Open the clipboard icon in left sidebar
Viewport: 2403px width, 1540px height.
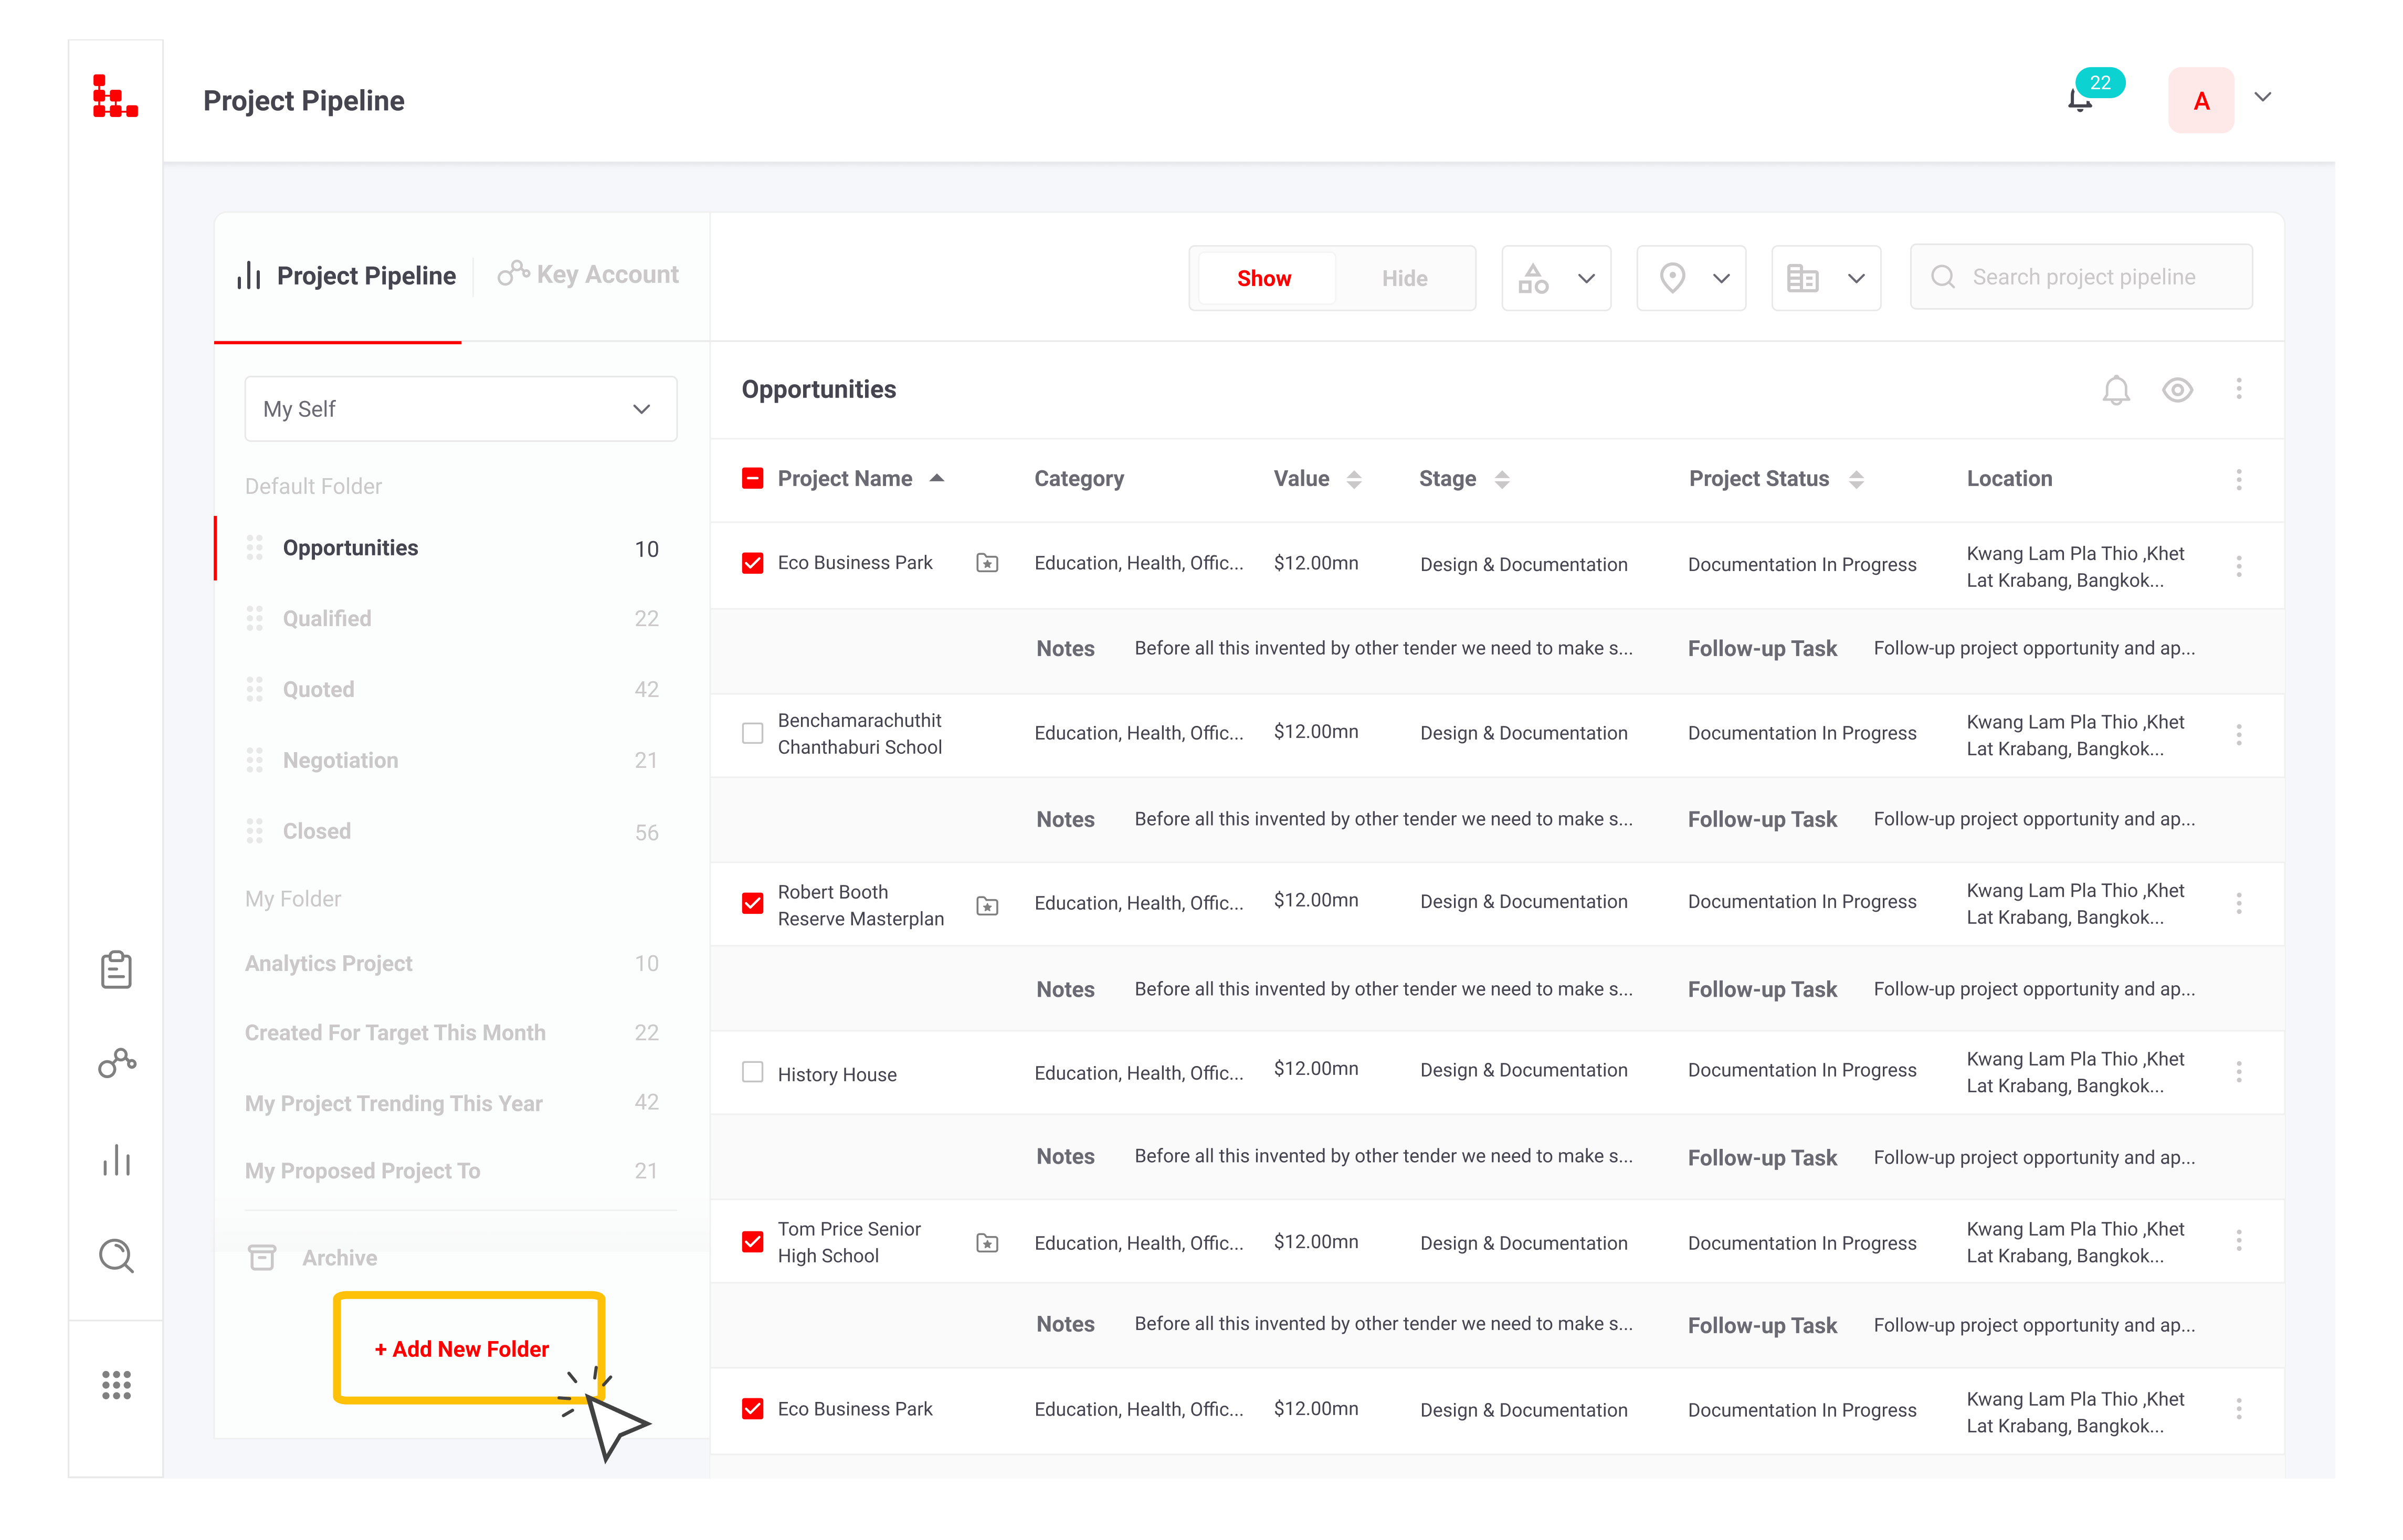pos(116,969)
